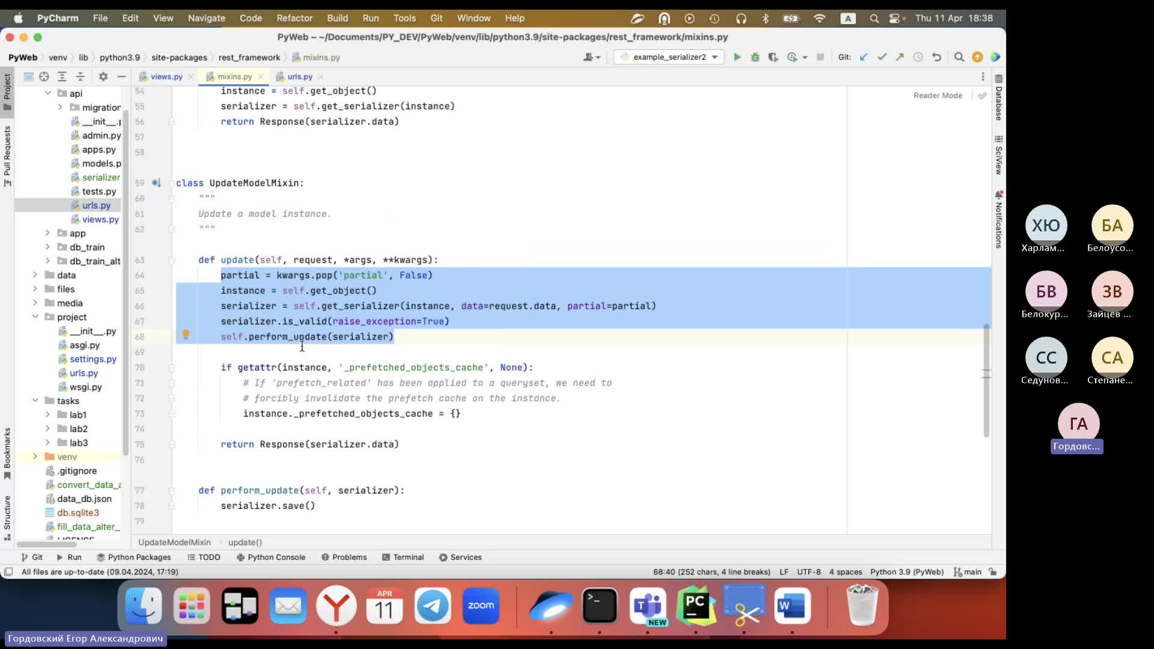Image resolution: width=1154 pixels, height=649 pixels.
Task: Switch to urls.py editor tab
Action: click(299, 76)
